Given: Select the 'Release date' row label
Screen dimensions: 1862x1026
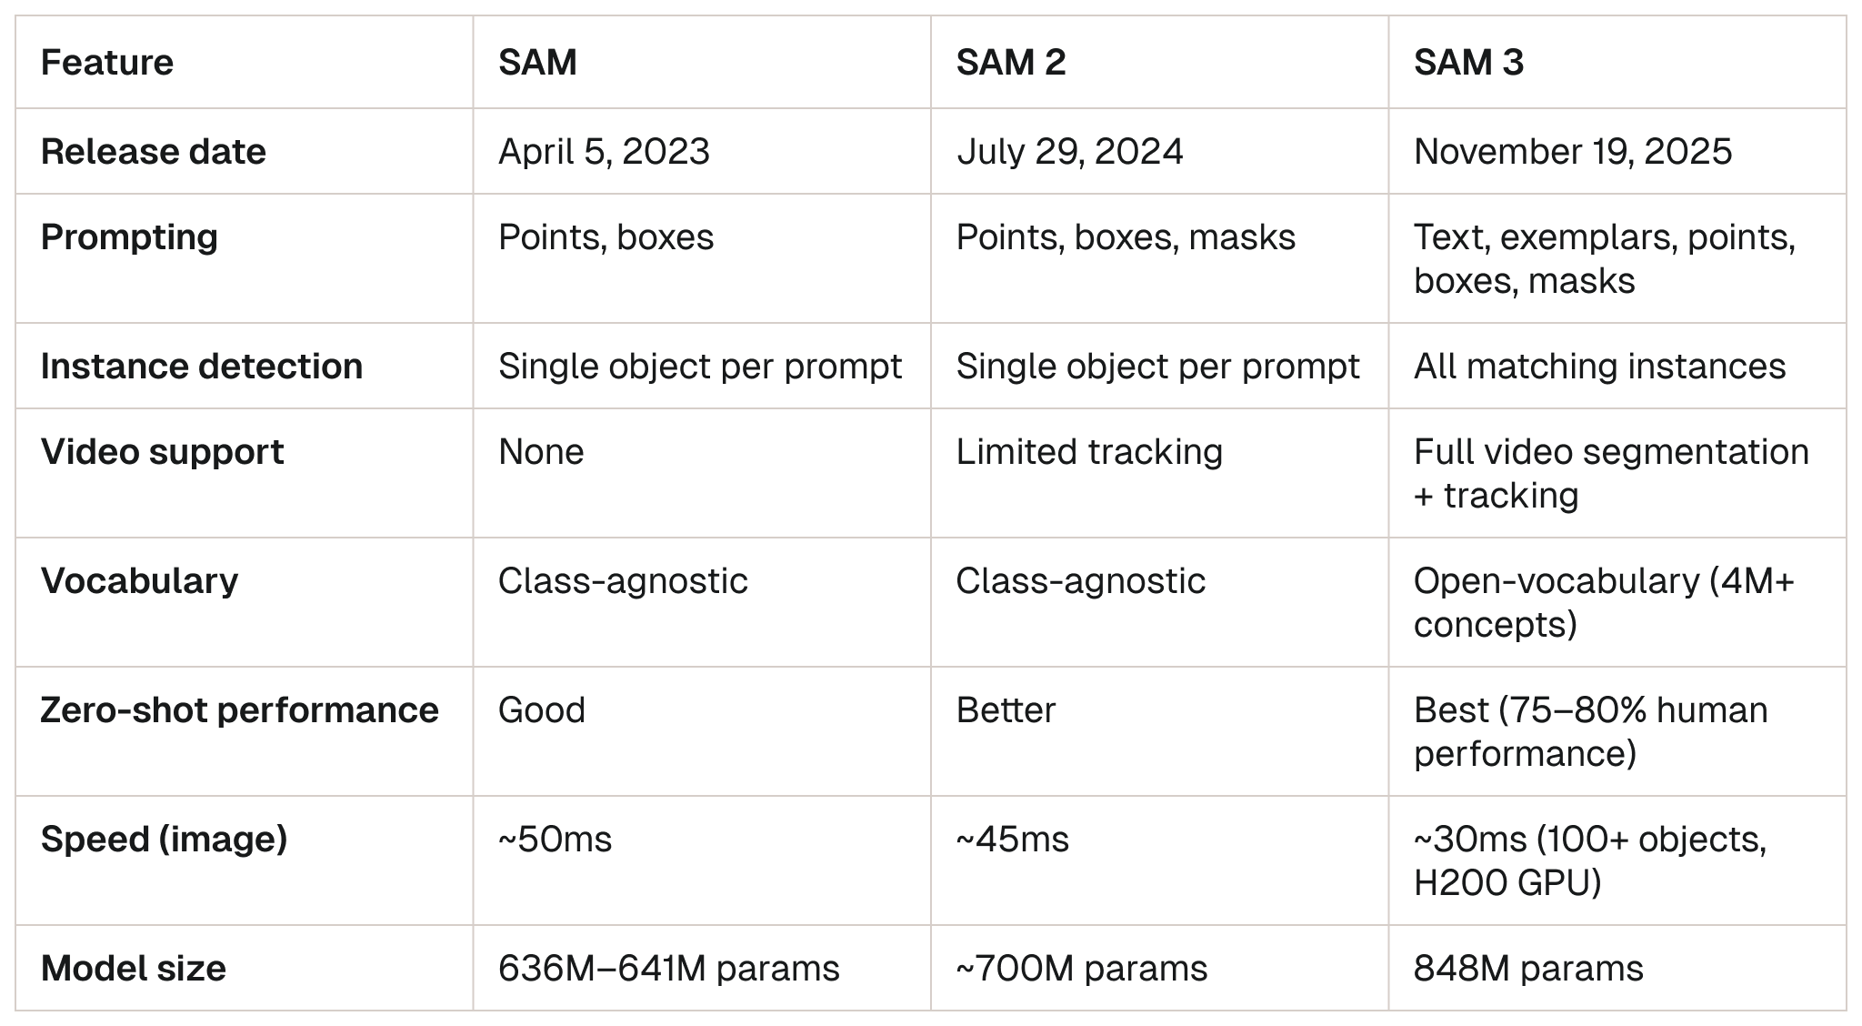Looking at the screenshot, I should pos(153,151).
